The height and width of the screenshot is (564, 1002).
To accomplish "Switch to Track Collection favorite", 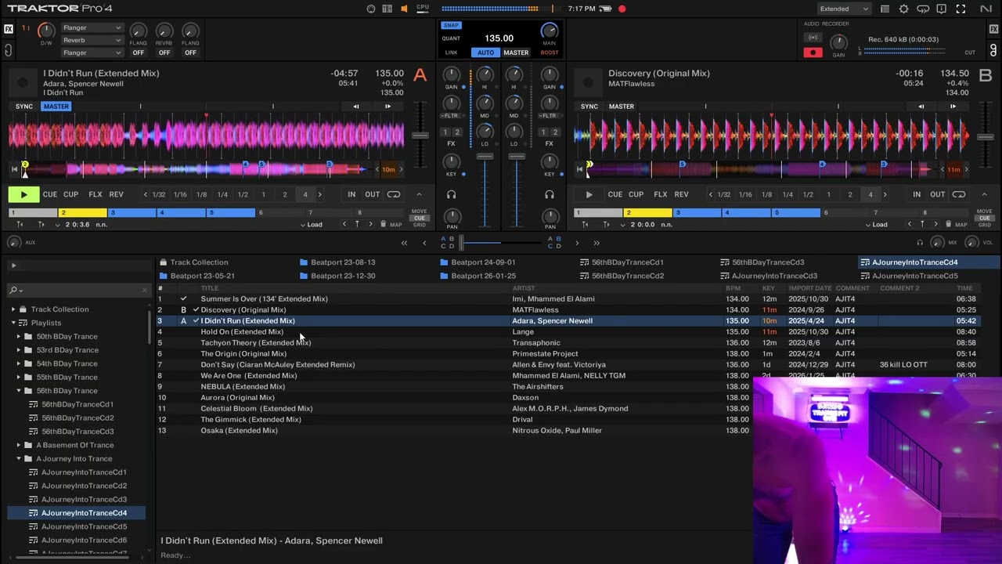I will pos(193,262).
